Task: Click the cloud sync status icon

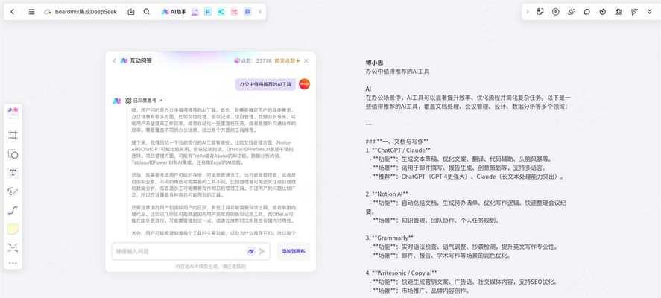Action: tap(47, 12)
